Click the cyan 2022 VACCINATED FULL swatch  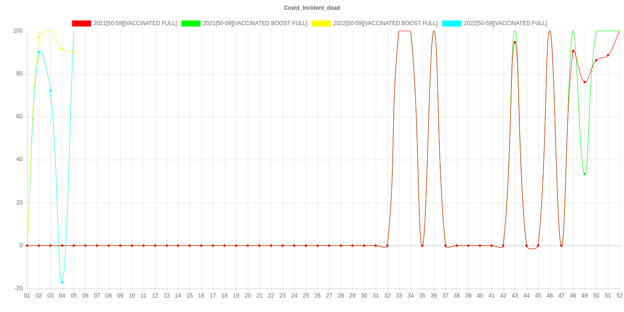click(451, 23)
